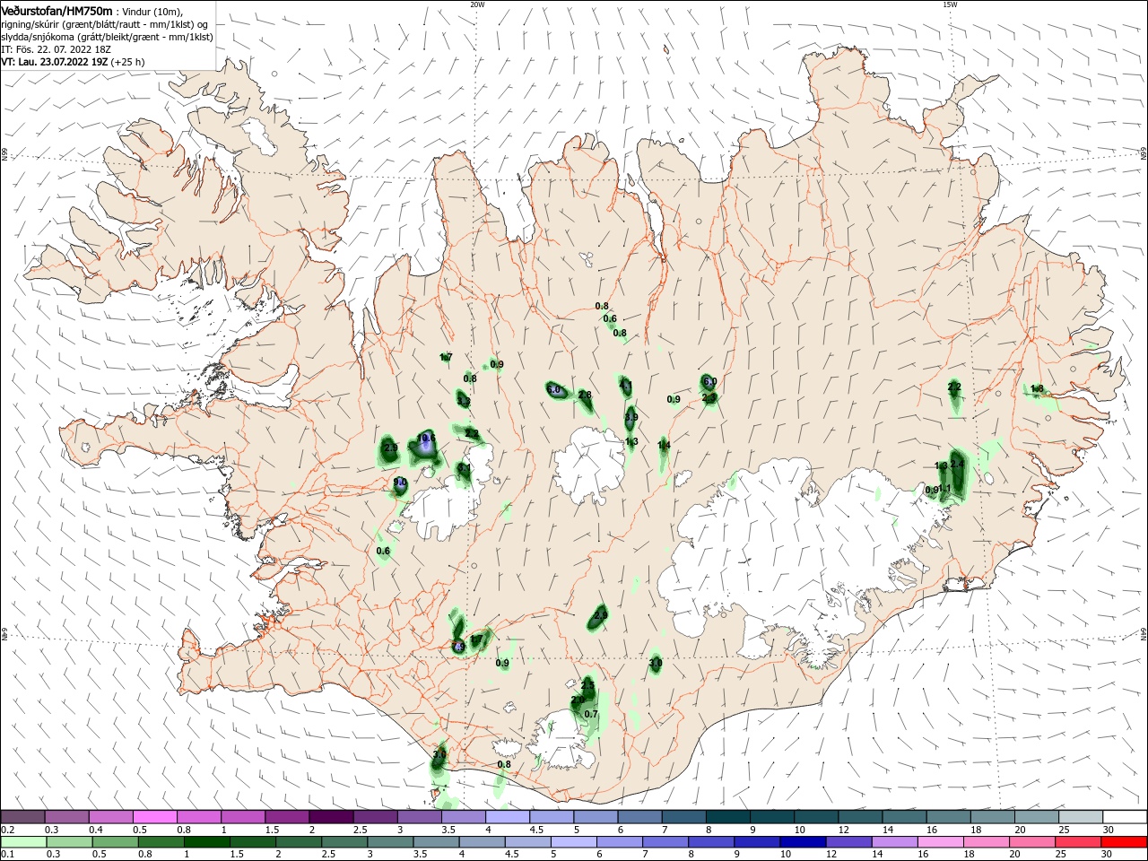
Task: Click the 2.3 precipitation value
Action: pyautogui.click(x=709, y=397)
